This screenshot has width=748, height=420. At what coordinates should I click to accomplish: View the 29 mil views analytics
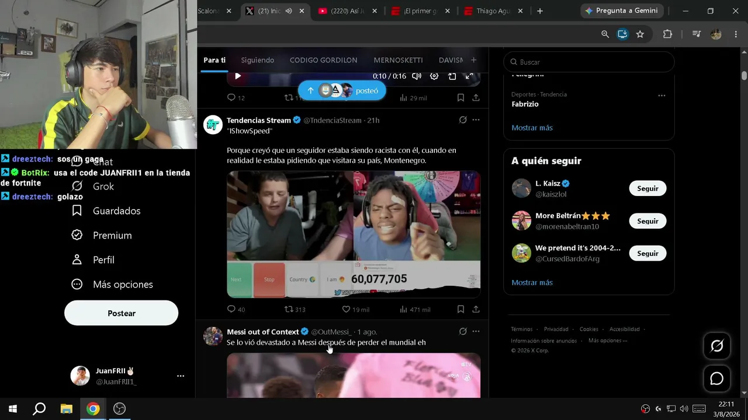click(413, 97)
